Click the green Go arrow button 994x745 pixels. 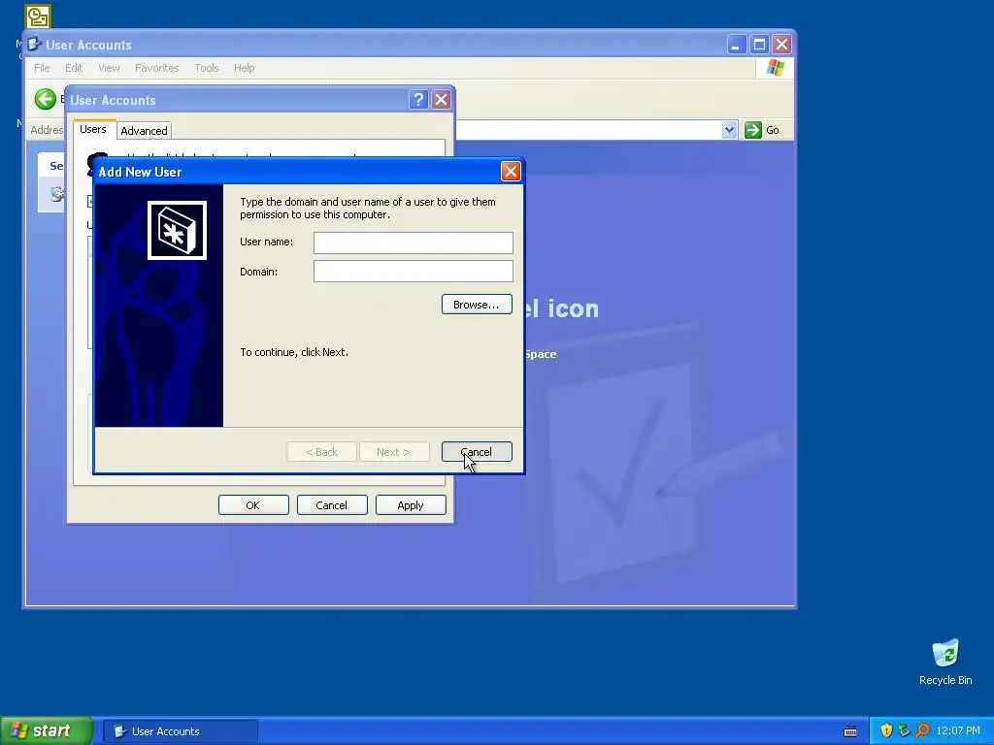[x=752, y=130]
